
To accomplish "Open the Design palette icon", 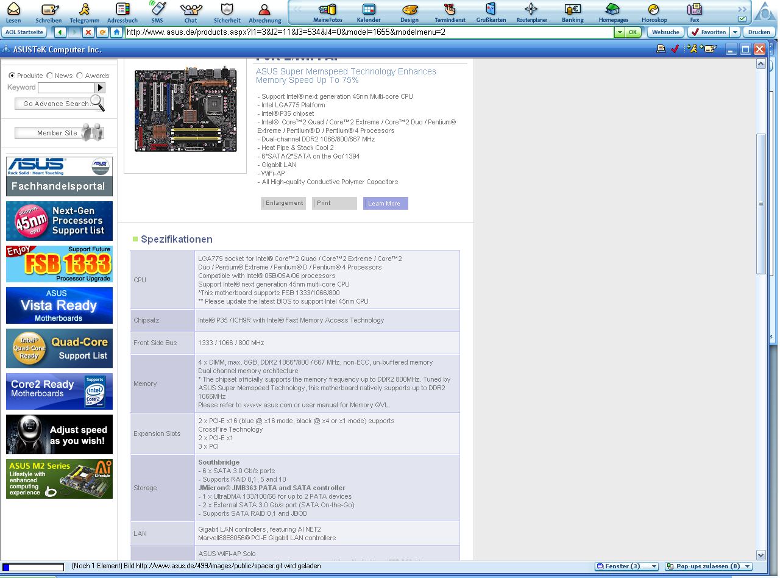I will click(410, 9).
